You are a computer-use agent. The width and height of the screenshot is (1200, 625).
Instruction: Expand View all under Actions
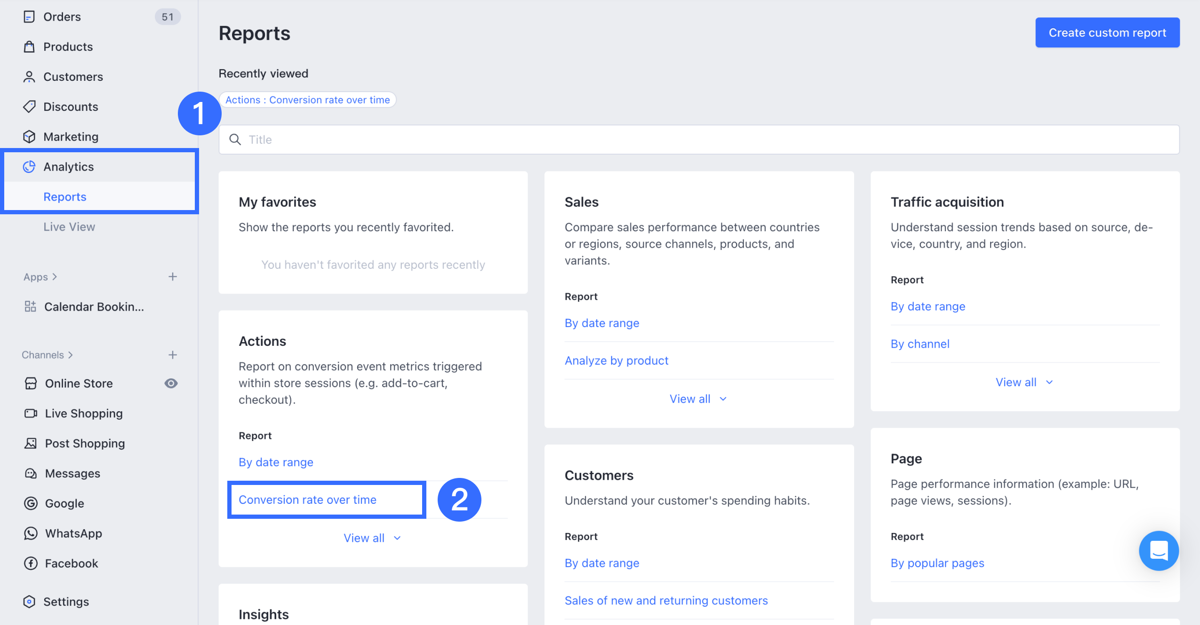pyautogui.click(x=372, y=538)
